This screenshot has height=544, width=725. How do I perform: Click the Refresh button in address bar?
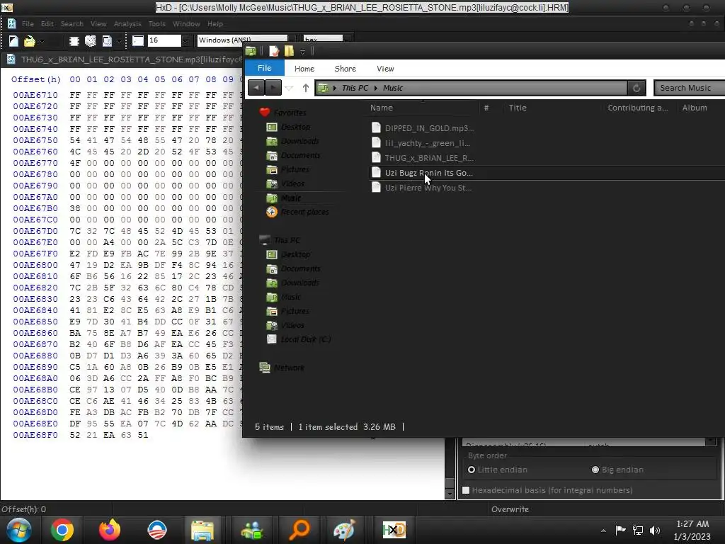(x=636, y=88)
